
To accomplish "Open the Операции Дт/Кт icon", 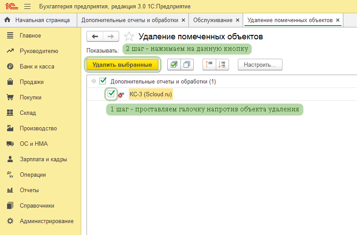I will point(10,174).
